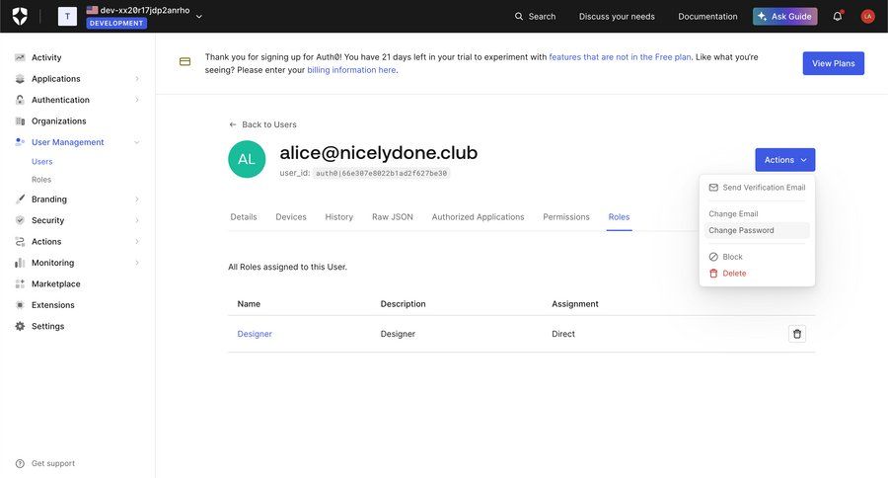The height and width of the screenshot is (478, 888).
Task: Click the Activity chart icon
Action: [20, 57]
